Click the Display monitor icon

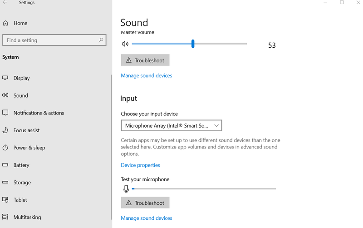coord(5,78)
